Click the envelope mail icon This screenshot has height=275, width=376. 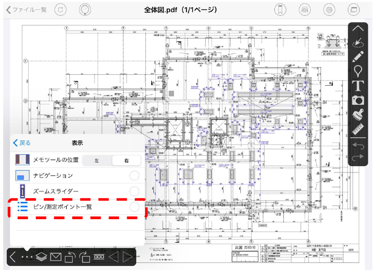[x=55, y=257]
